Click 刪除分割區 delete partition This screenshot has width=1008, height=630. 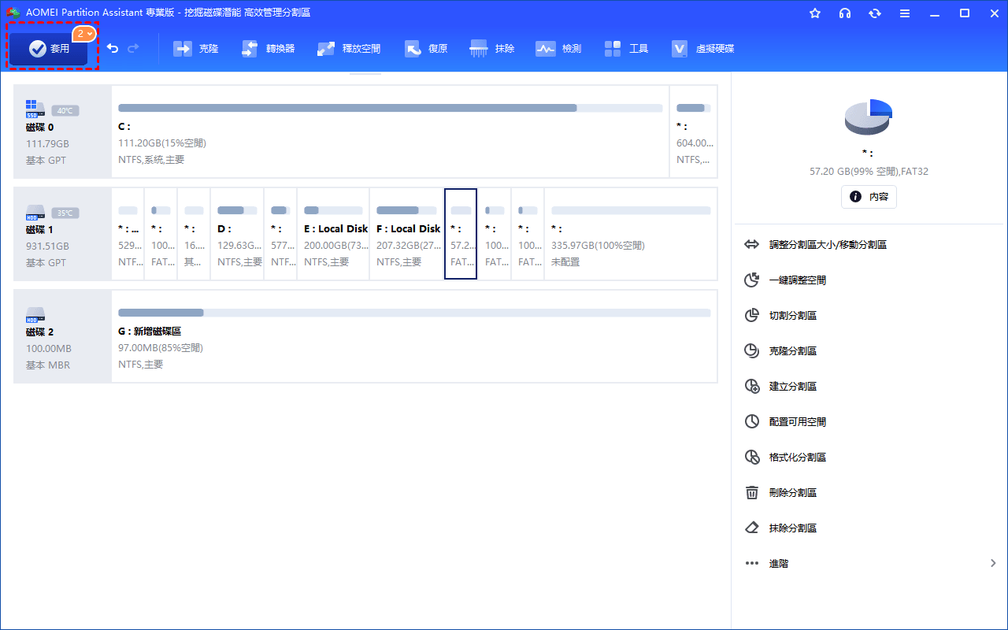point(792,493)
